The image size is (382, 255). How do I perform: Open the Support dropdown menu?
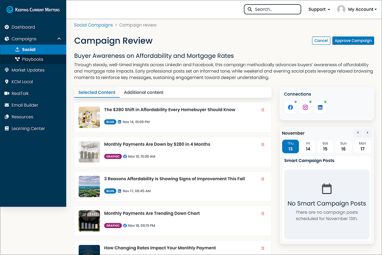319,9
